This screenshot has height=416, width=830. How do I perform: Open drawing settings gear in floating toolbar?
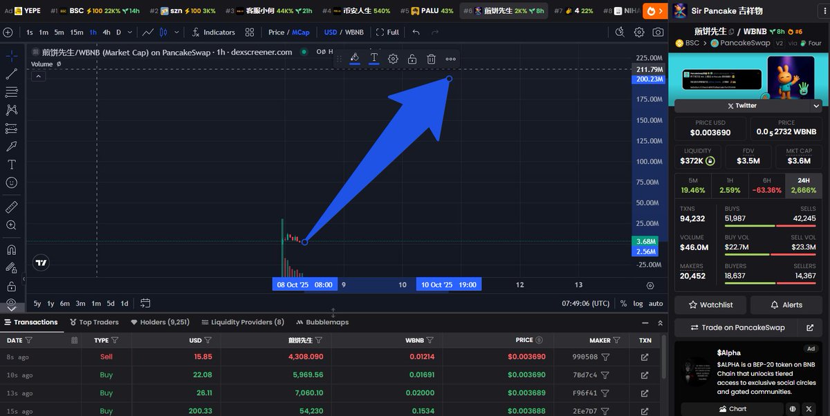393,59
